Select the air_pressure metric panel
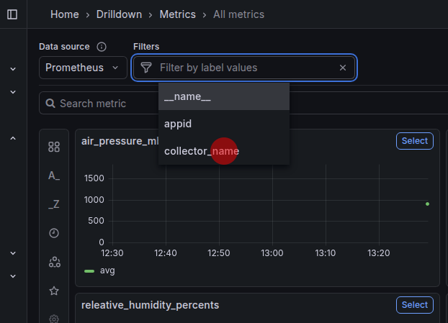Image resolution: width=448 pixels, height=323 pixels. [414, 141]
